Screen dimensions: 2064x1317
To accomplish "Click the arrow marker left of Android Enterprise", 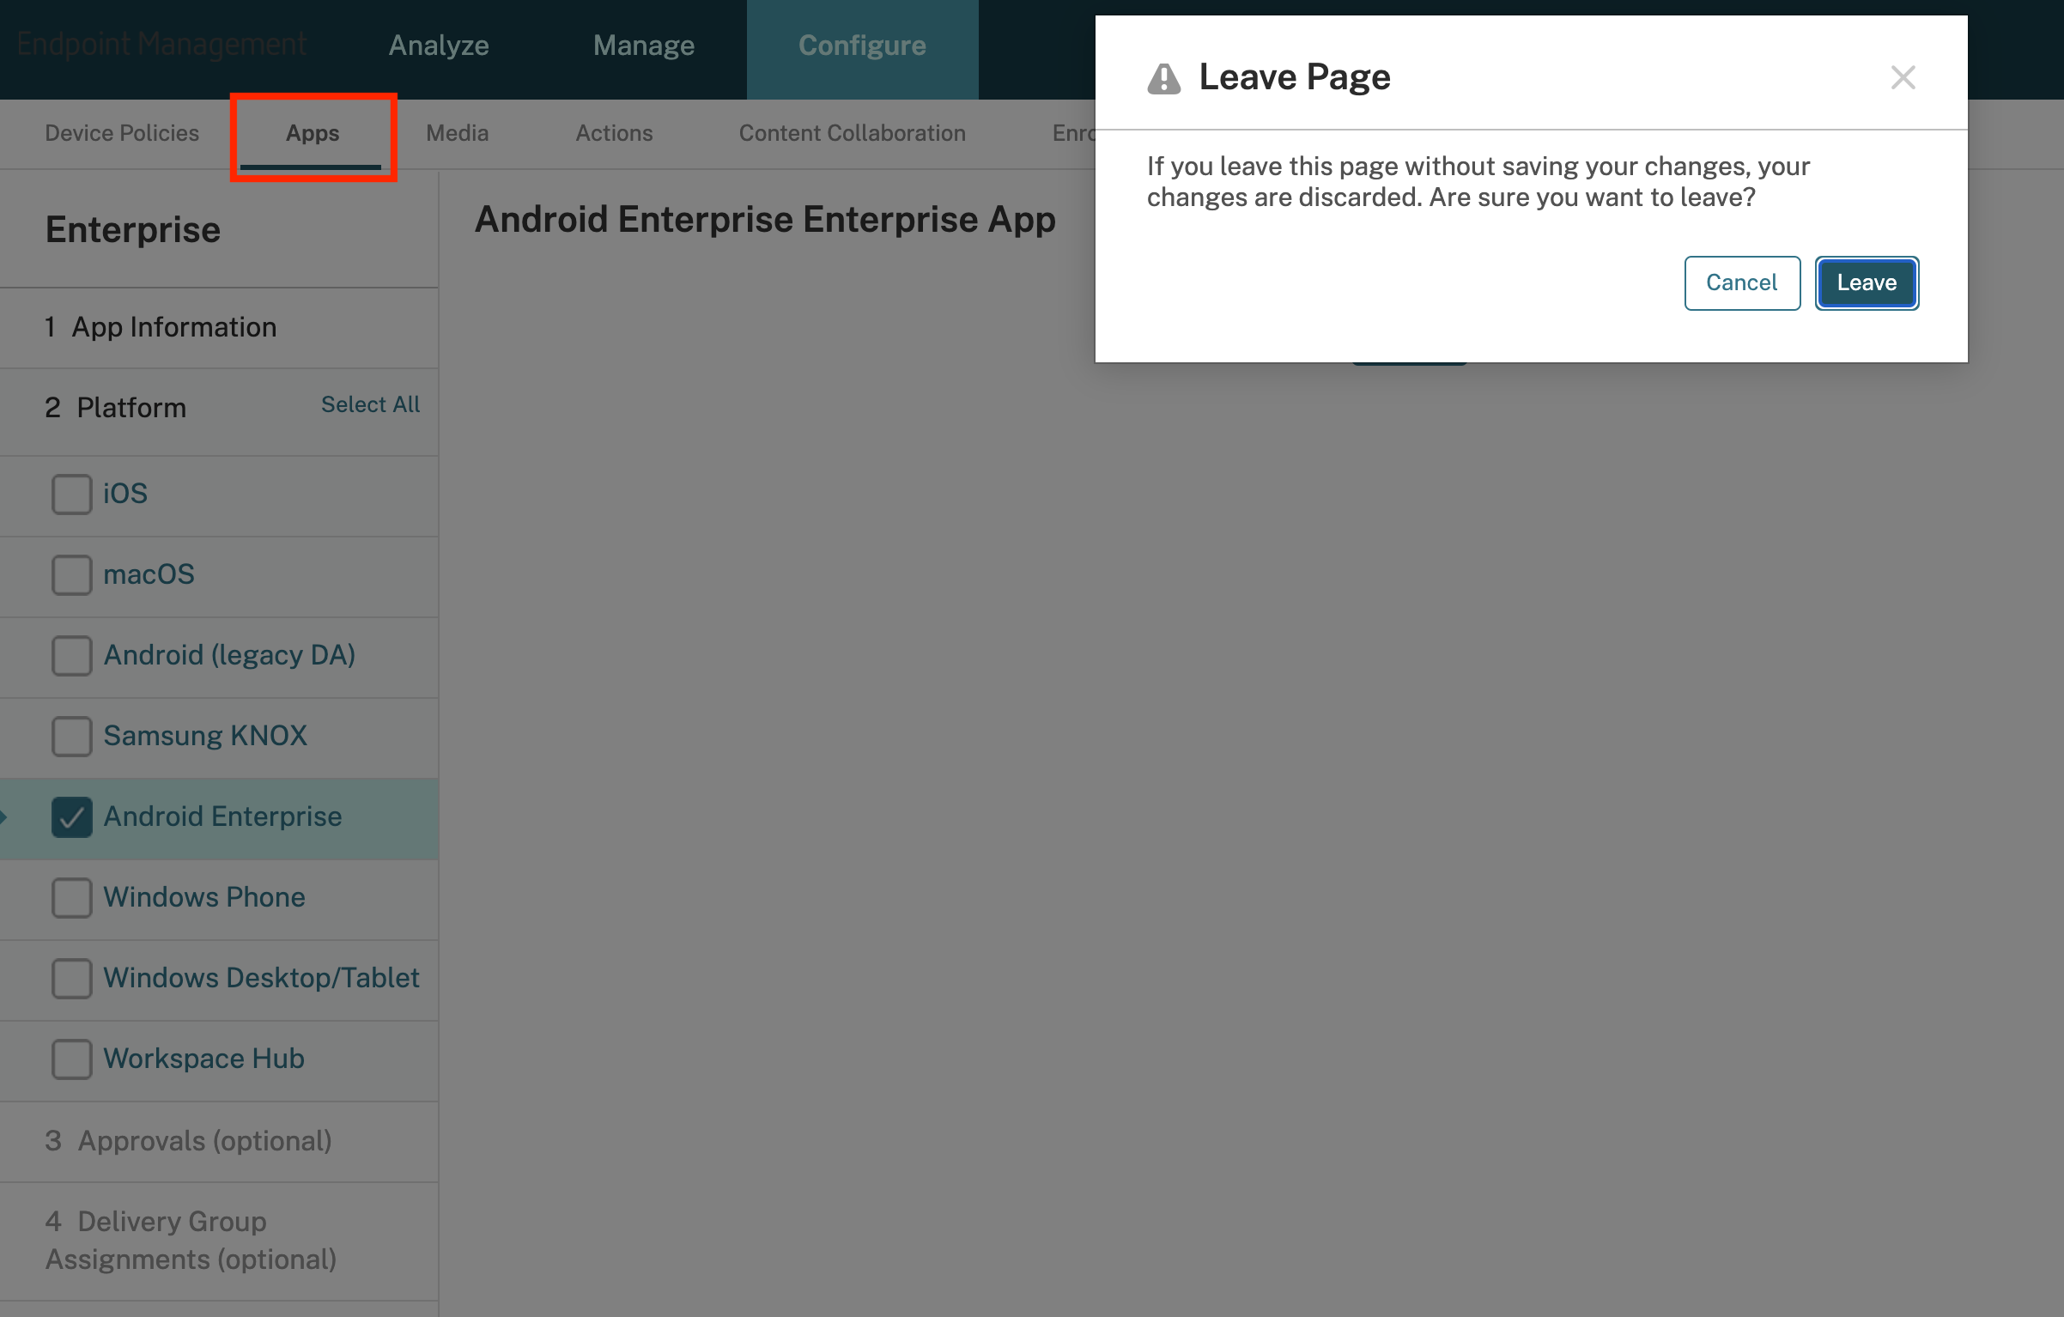I will (3, 816).
